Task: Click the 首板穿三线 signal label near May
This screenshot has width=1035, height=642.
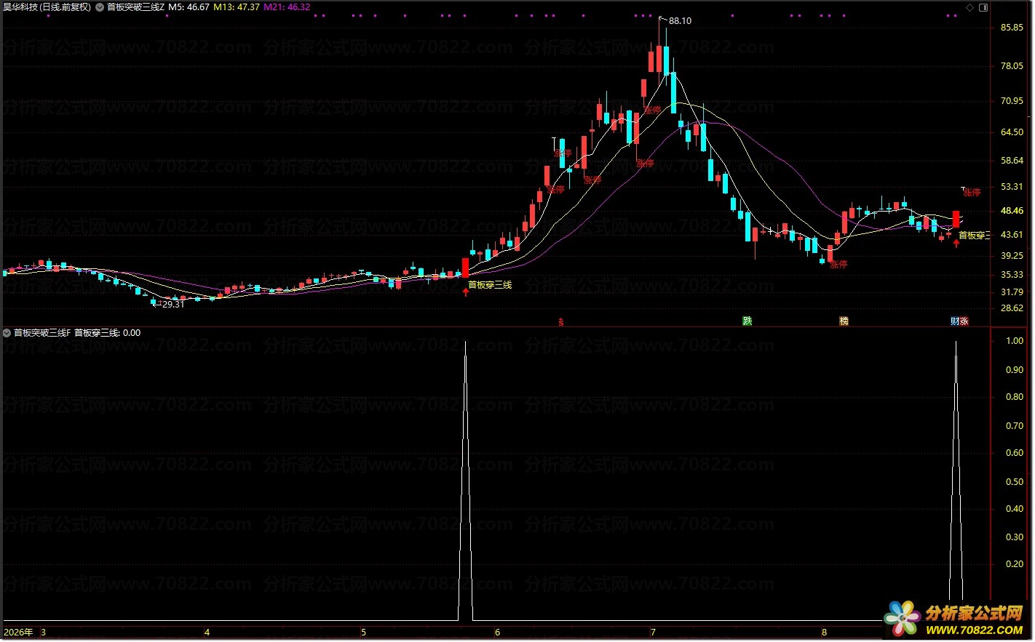Action: (x=490, y=285)
